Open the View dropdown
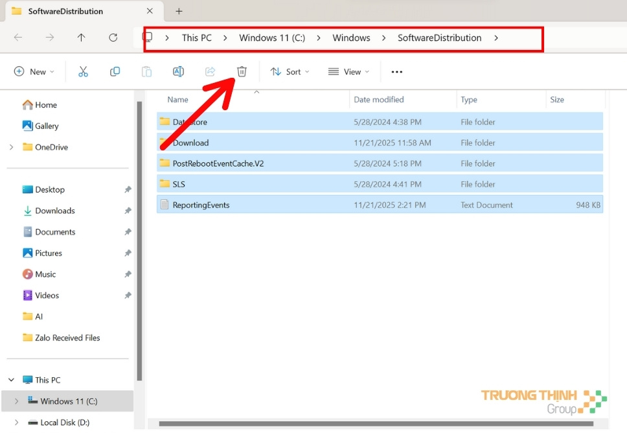The height and width of the screenshot is (433, 627). coord(348,71)
